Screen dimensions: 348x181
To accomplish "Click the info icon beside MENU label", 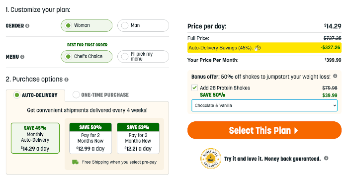I will coord(22,57).
